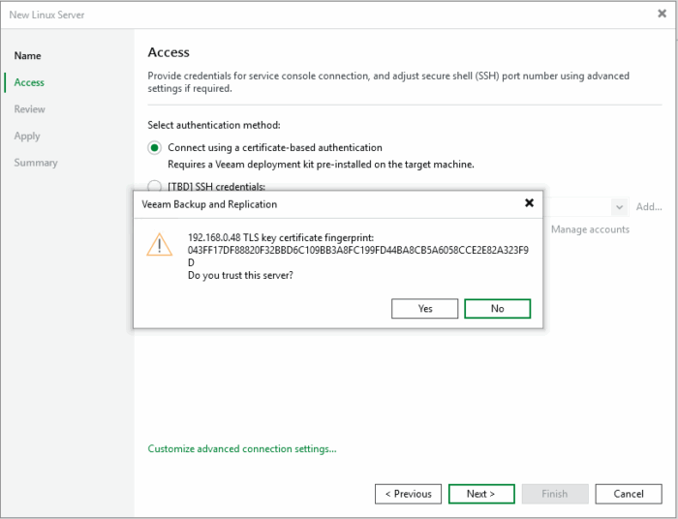
Task: Open the SSH credentials dropdown arrow
Action: [619, 207]
